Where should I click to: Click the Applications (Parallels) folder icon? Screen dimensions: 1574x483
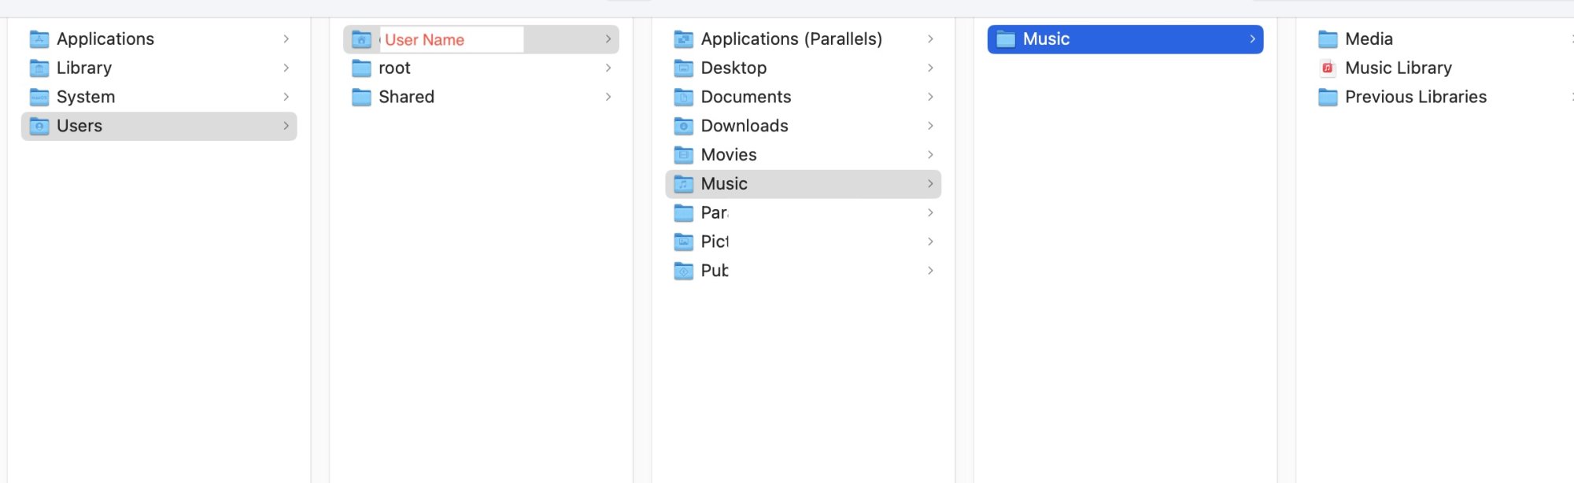click(684, 39)
